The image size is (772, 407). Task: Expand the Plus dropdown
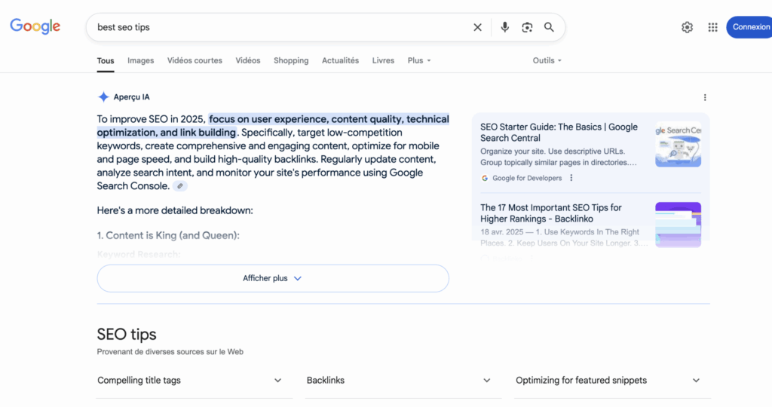click(x=419, y=60)
